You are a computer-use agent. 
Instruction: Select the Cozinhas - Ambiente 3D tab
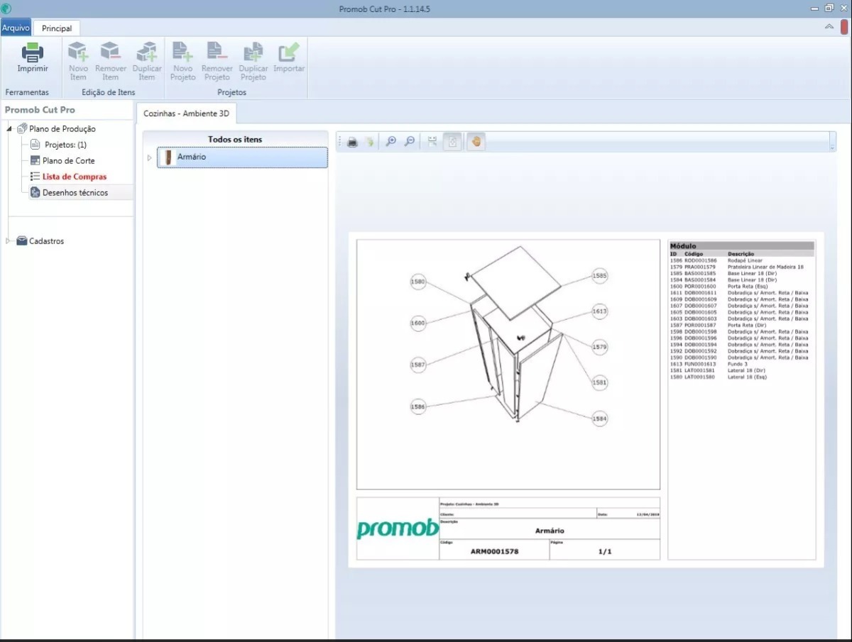(x=187, y=113)
